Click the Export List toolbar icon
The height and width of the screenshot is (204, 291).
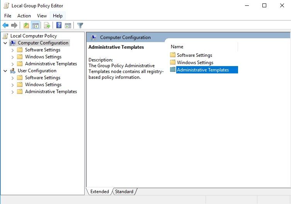click(x=47, y=25)
